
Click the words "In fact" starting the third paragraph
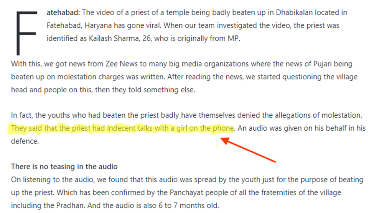[x=22, y=115]
